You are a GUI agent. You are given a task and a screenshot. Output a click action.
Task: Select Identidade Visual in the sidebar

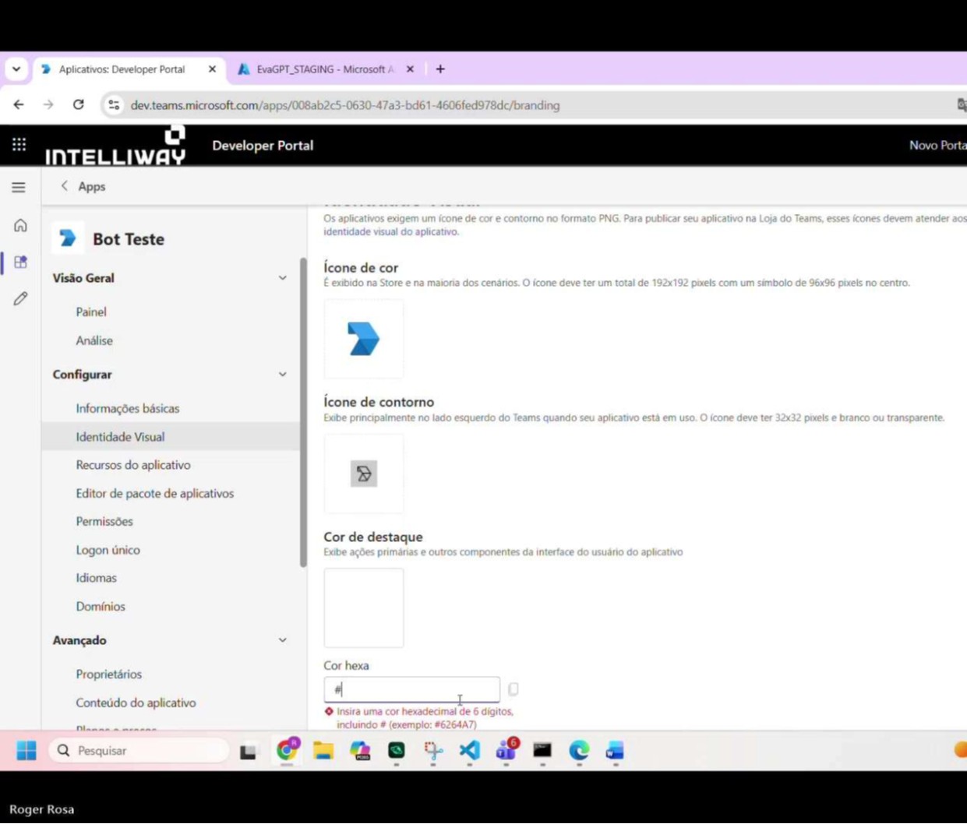point(171,437)
